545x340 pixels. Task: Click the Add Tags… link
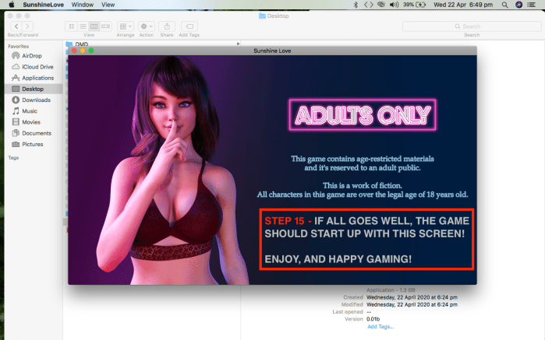(x=380, y=326)
